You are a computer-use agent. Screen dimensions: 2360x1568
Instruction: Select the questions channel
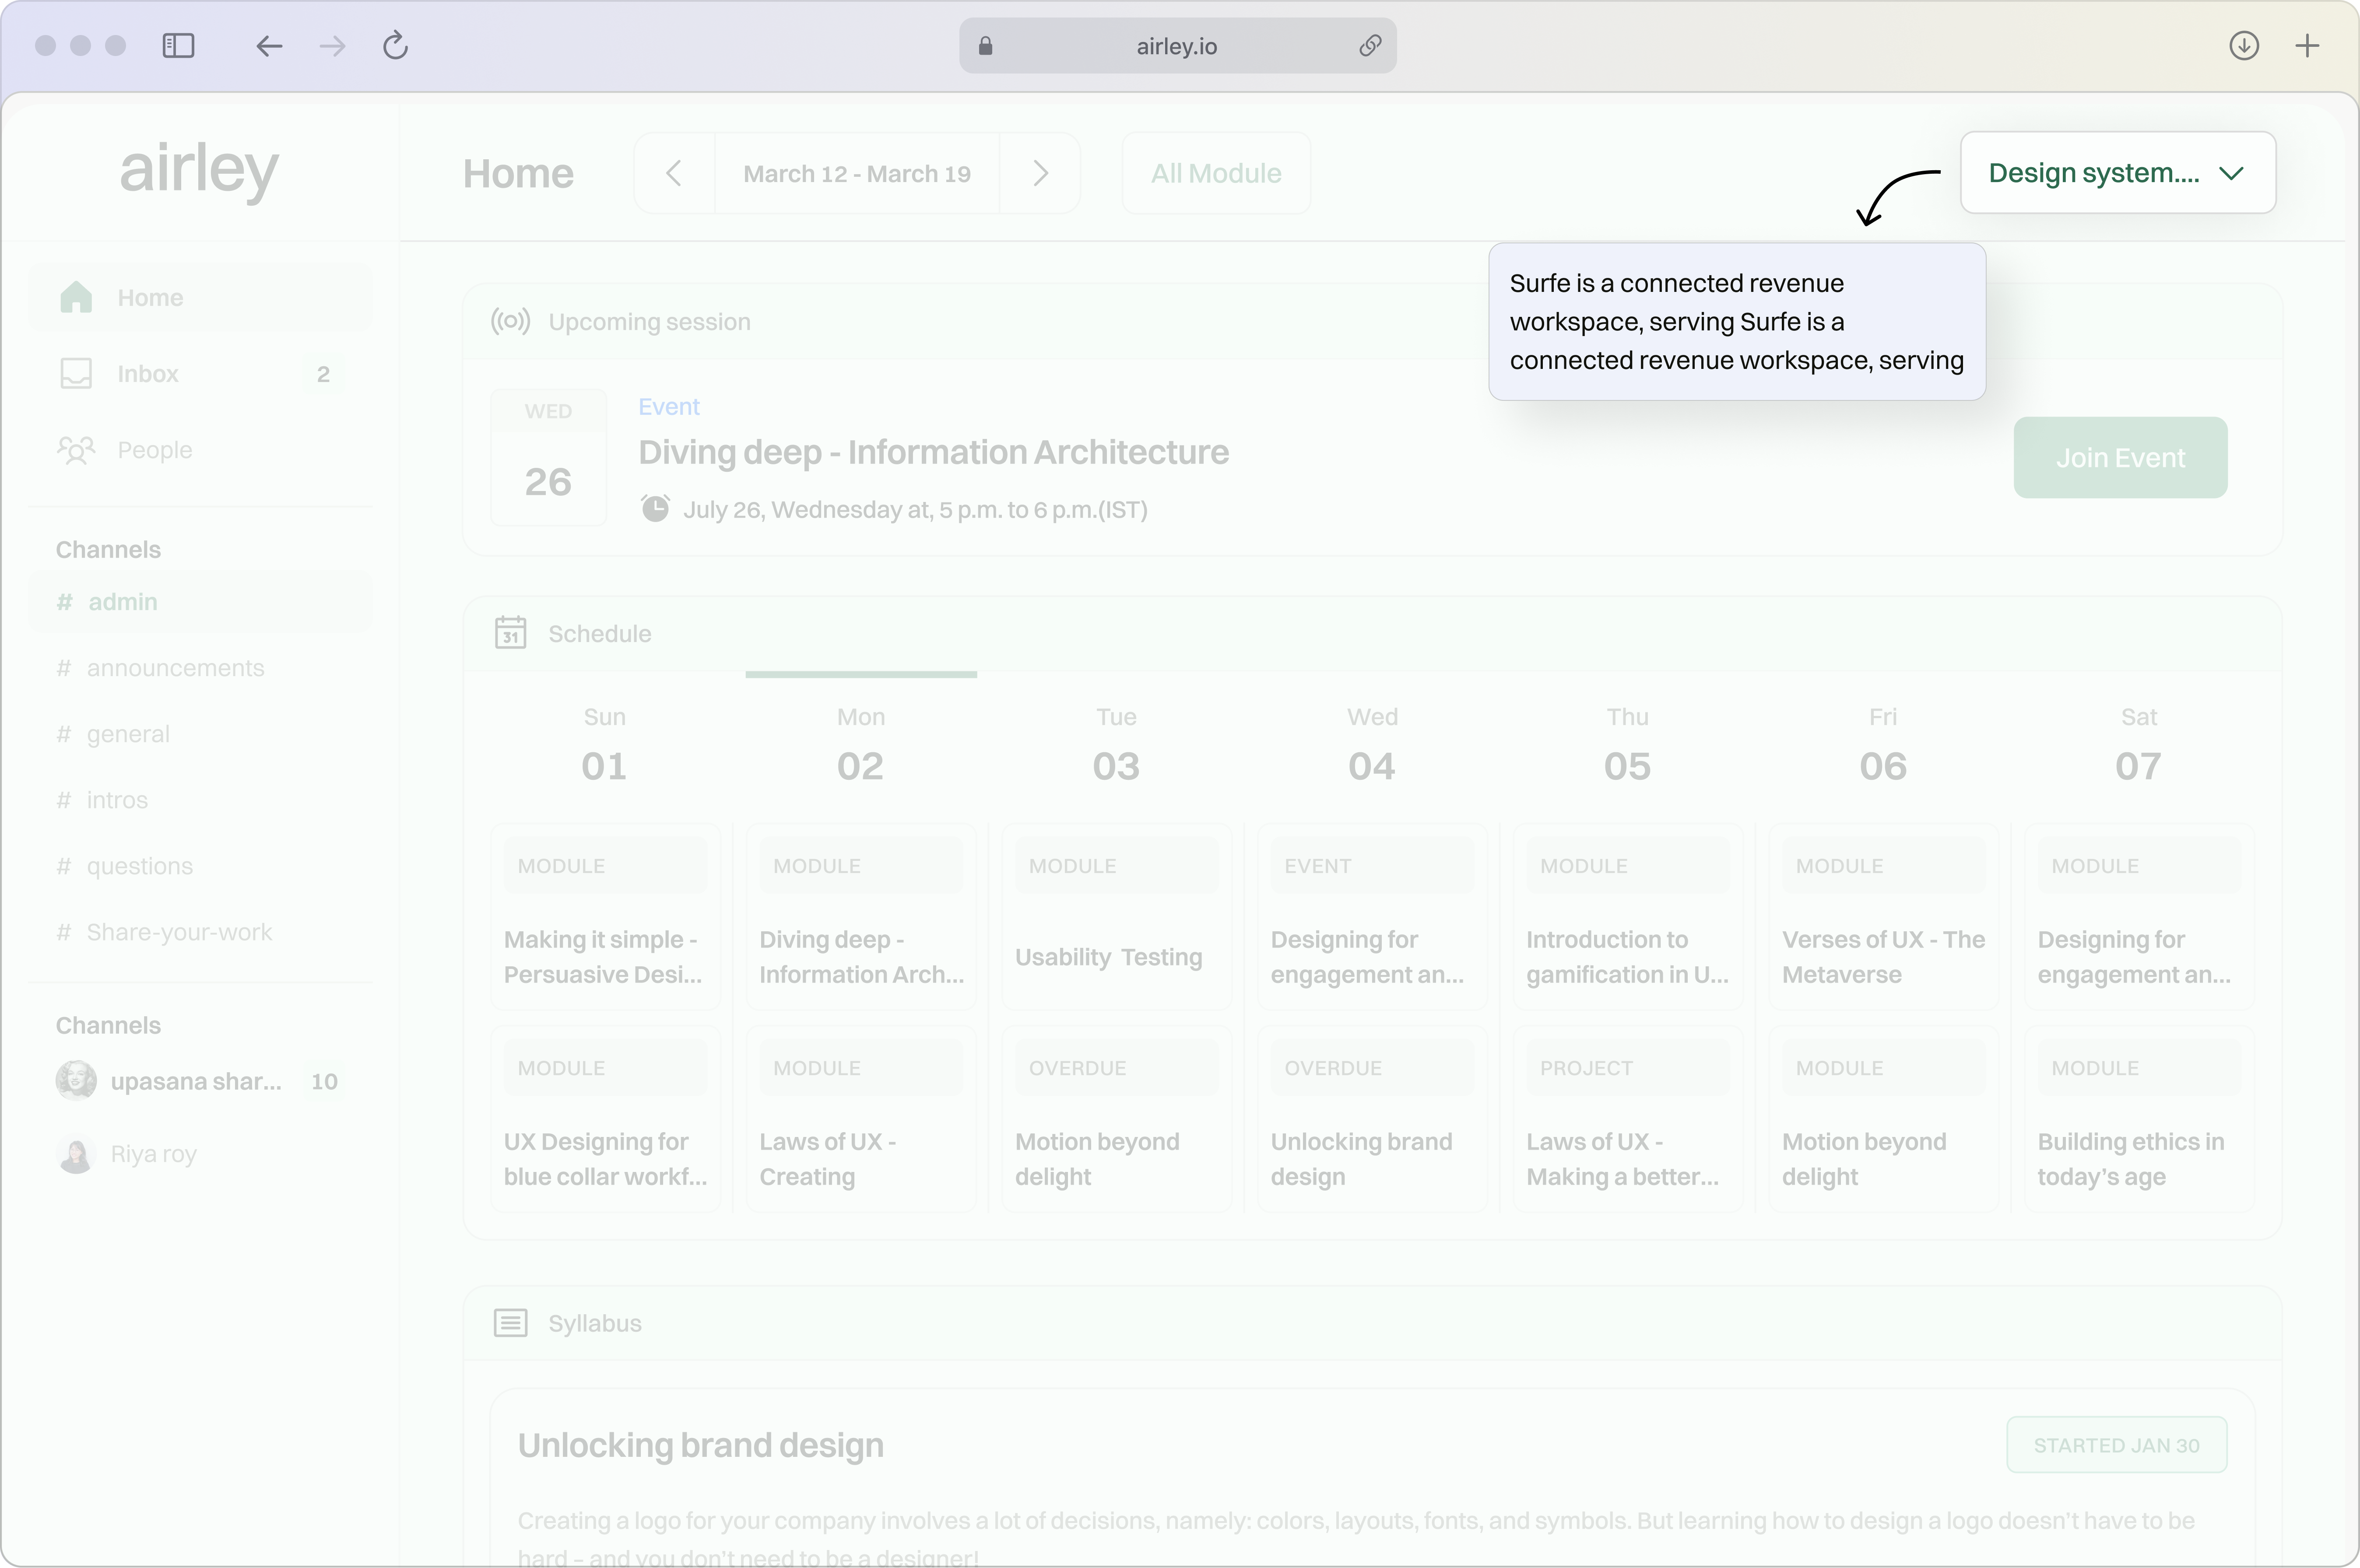tap(200, 866)
